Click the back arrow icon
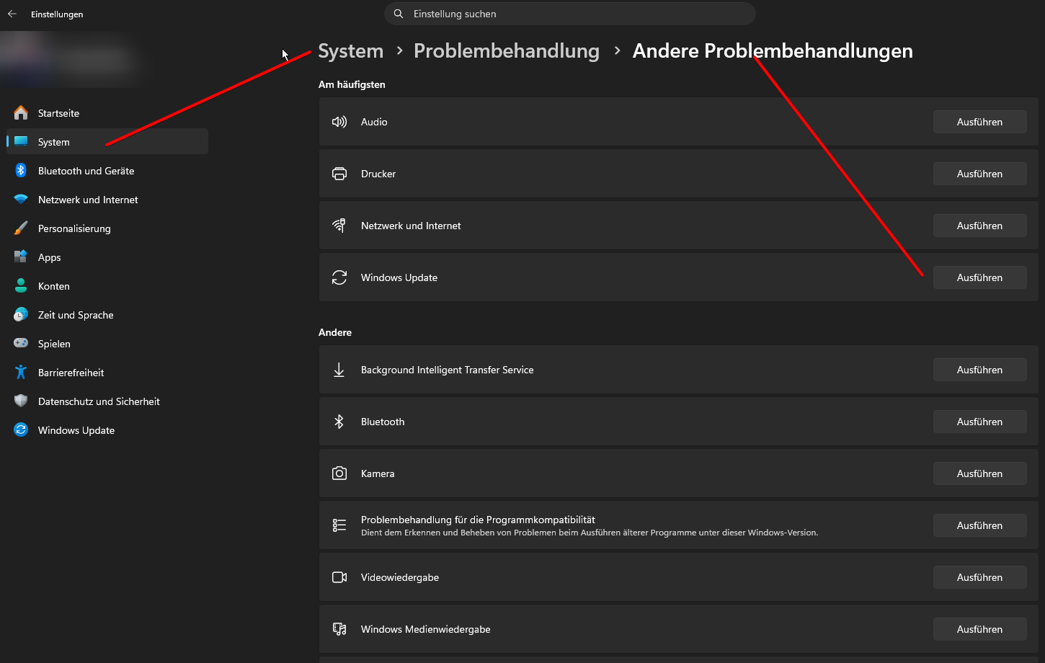Image resolution: width=1045 pixels, height=663 pixels. (x=12, y=14)
